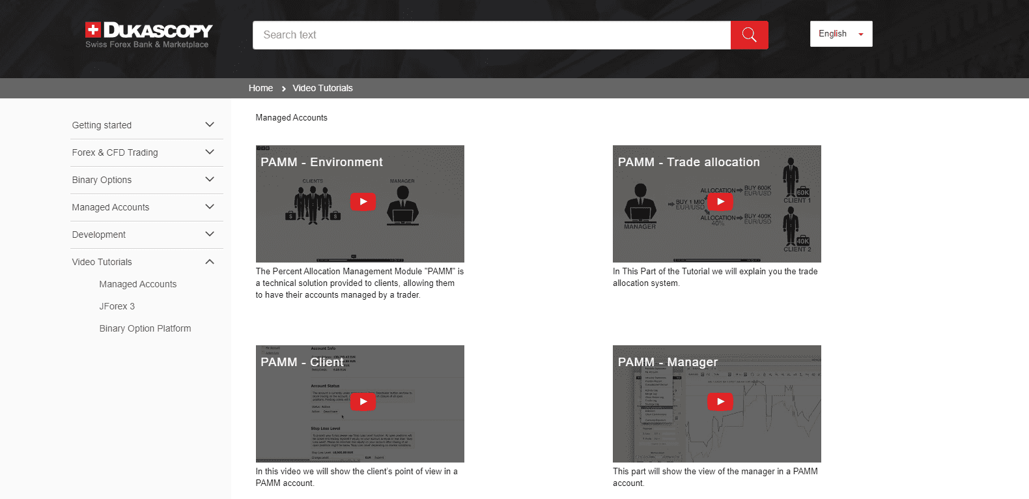Screen dimensions: 1029x499
Task: Click the PAMM - Trade allocation video title
Action: pyautogui.click(x=689, y=162)
